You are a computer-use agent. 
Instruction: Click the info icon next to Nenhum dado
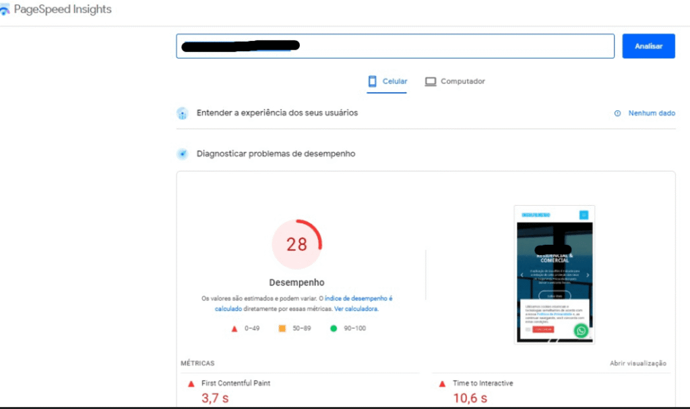619,113
